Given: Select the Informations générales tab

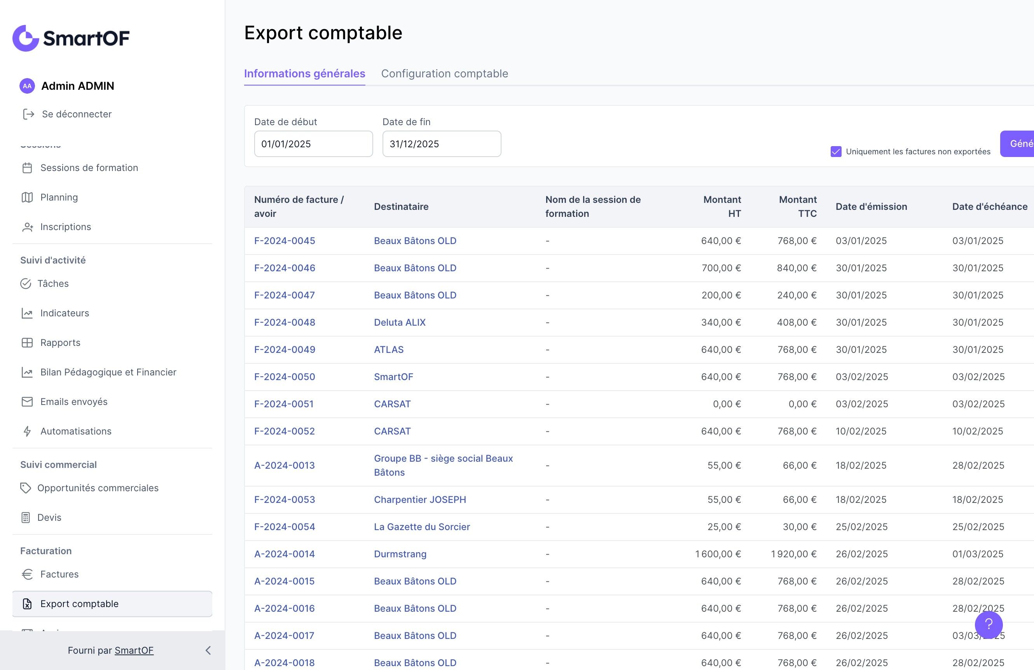Looking at the screenshot, I should [304, 73].
